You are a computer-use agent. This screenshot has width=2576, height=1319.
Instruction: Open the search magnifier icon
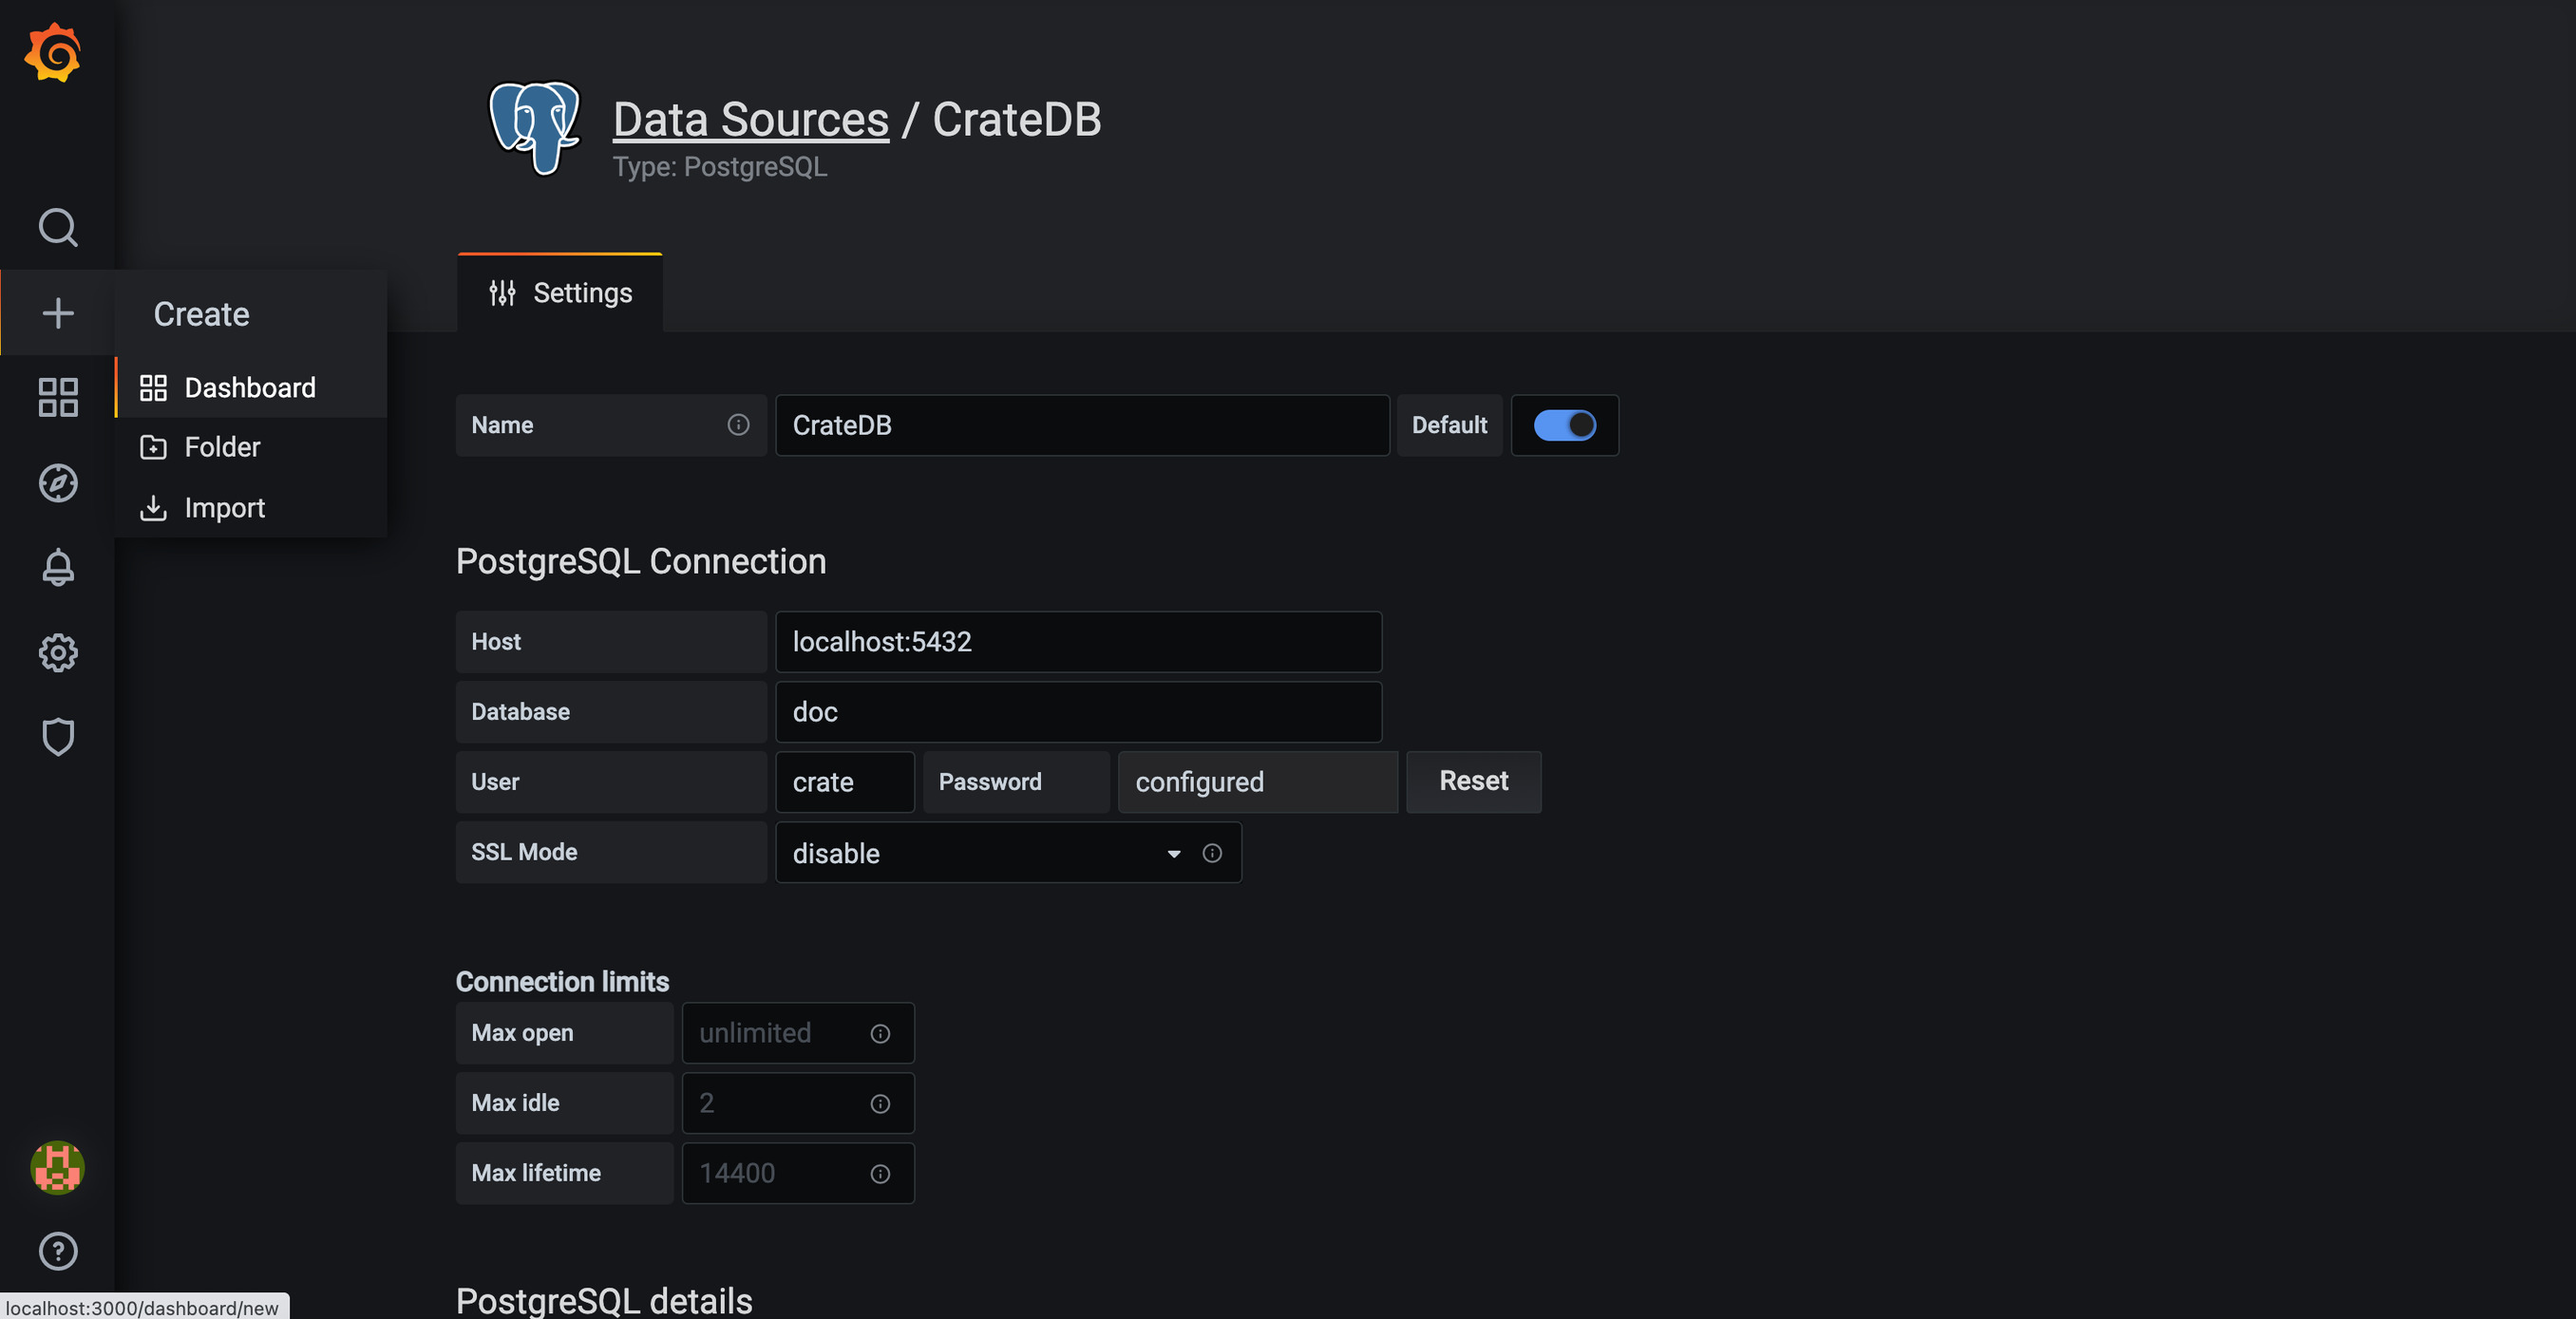tap(58, 227)
